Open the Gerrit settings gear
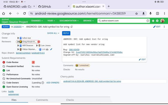168x105 pixels. pos(157,21)
